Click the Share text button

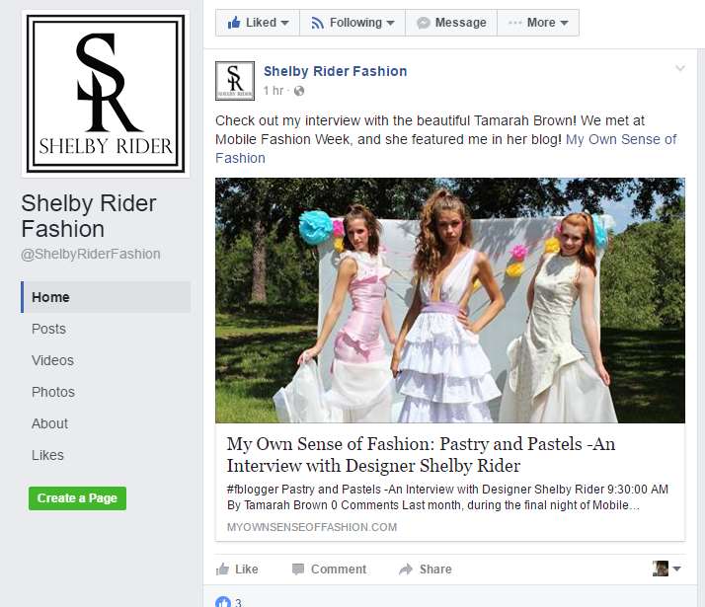[435, 569]
